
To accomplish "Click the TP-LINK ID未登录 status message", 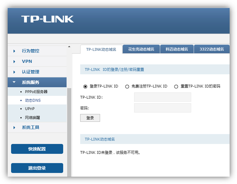I will point(110,153).
